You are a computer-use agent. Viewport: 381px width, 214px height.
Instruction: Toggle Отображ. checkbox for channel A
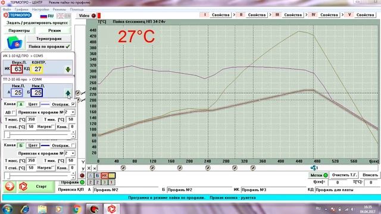73,104
